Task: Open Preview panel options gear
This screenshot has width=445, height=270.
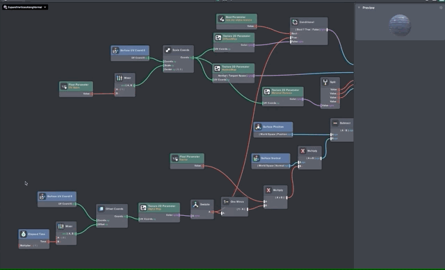Action: 441,8
